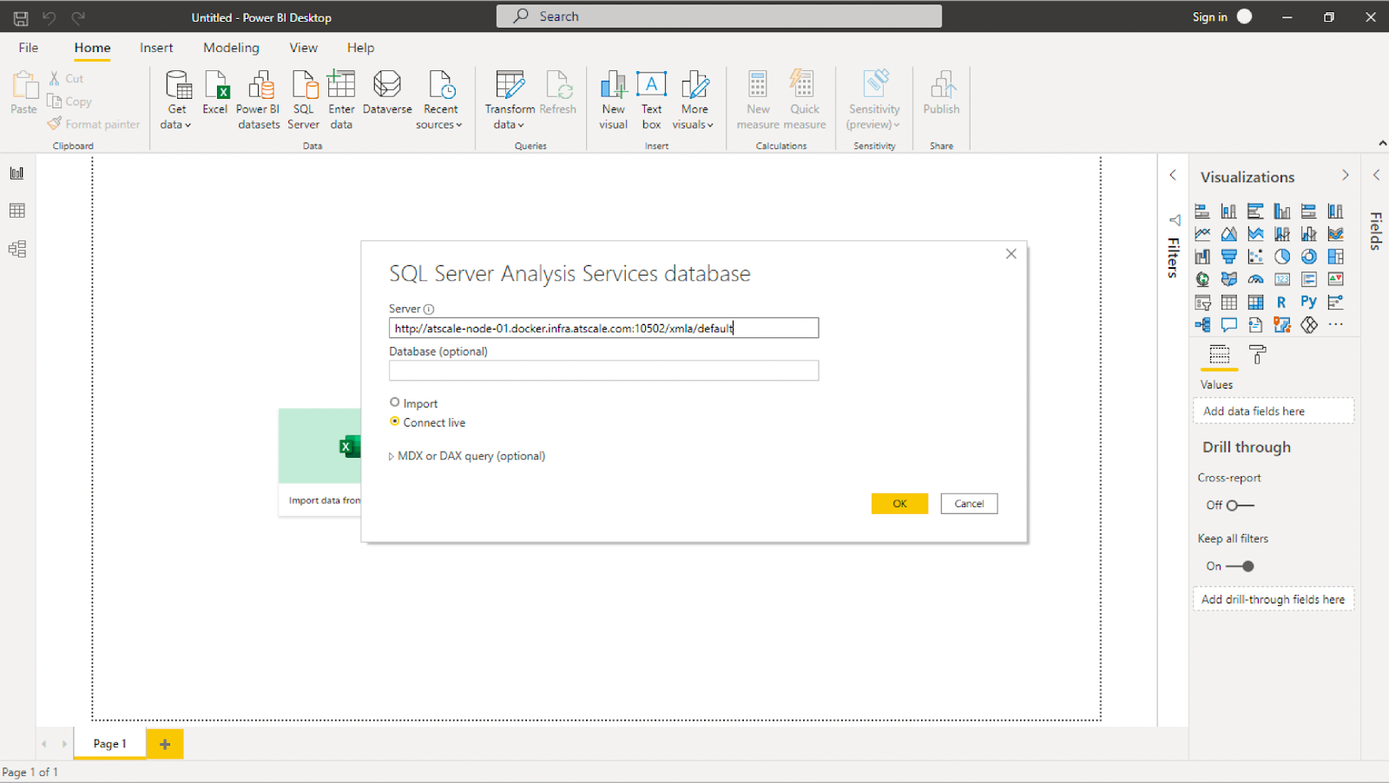Select the treemap visualization
This screenshot has width=1389, height=783.
click(x=1335, y=257)
